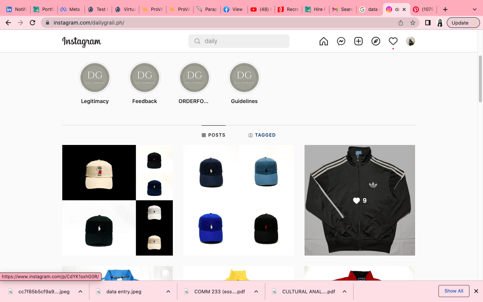
Task: Expand the tab search dropdown chevron
Action: click(475, 9)
